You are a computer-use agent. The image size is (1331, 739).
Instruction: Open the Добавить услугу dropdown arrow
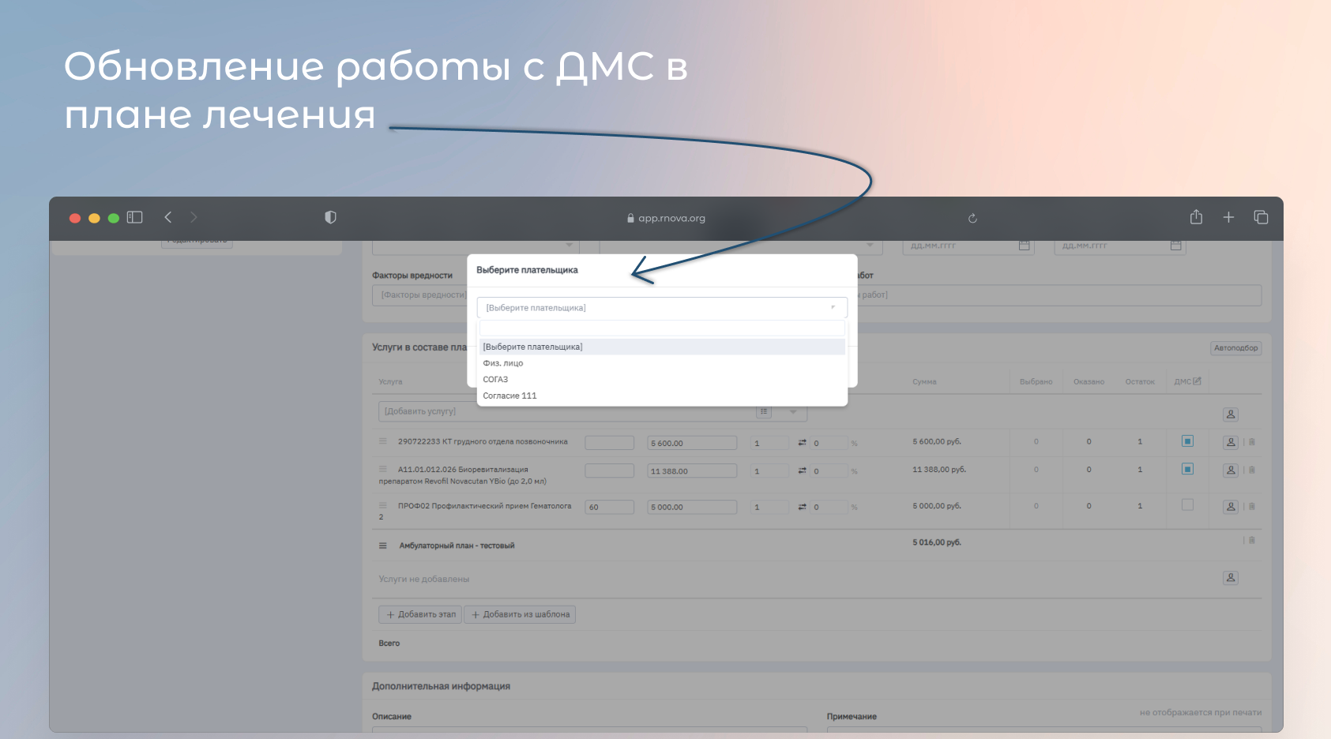(793, 411)
